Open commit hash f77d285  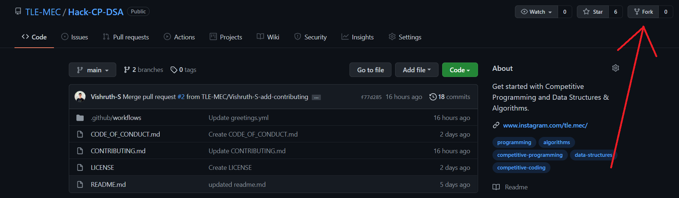pos(371,97)
